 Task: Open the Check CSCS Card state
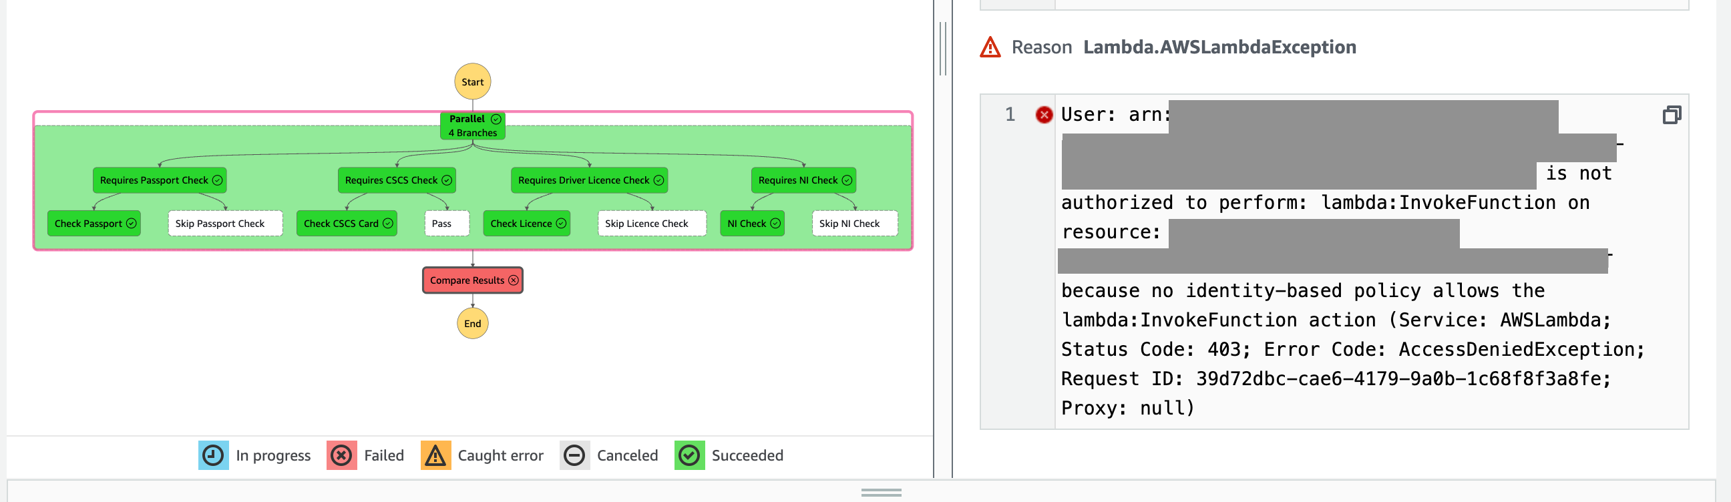[x=347, y=223]
